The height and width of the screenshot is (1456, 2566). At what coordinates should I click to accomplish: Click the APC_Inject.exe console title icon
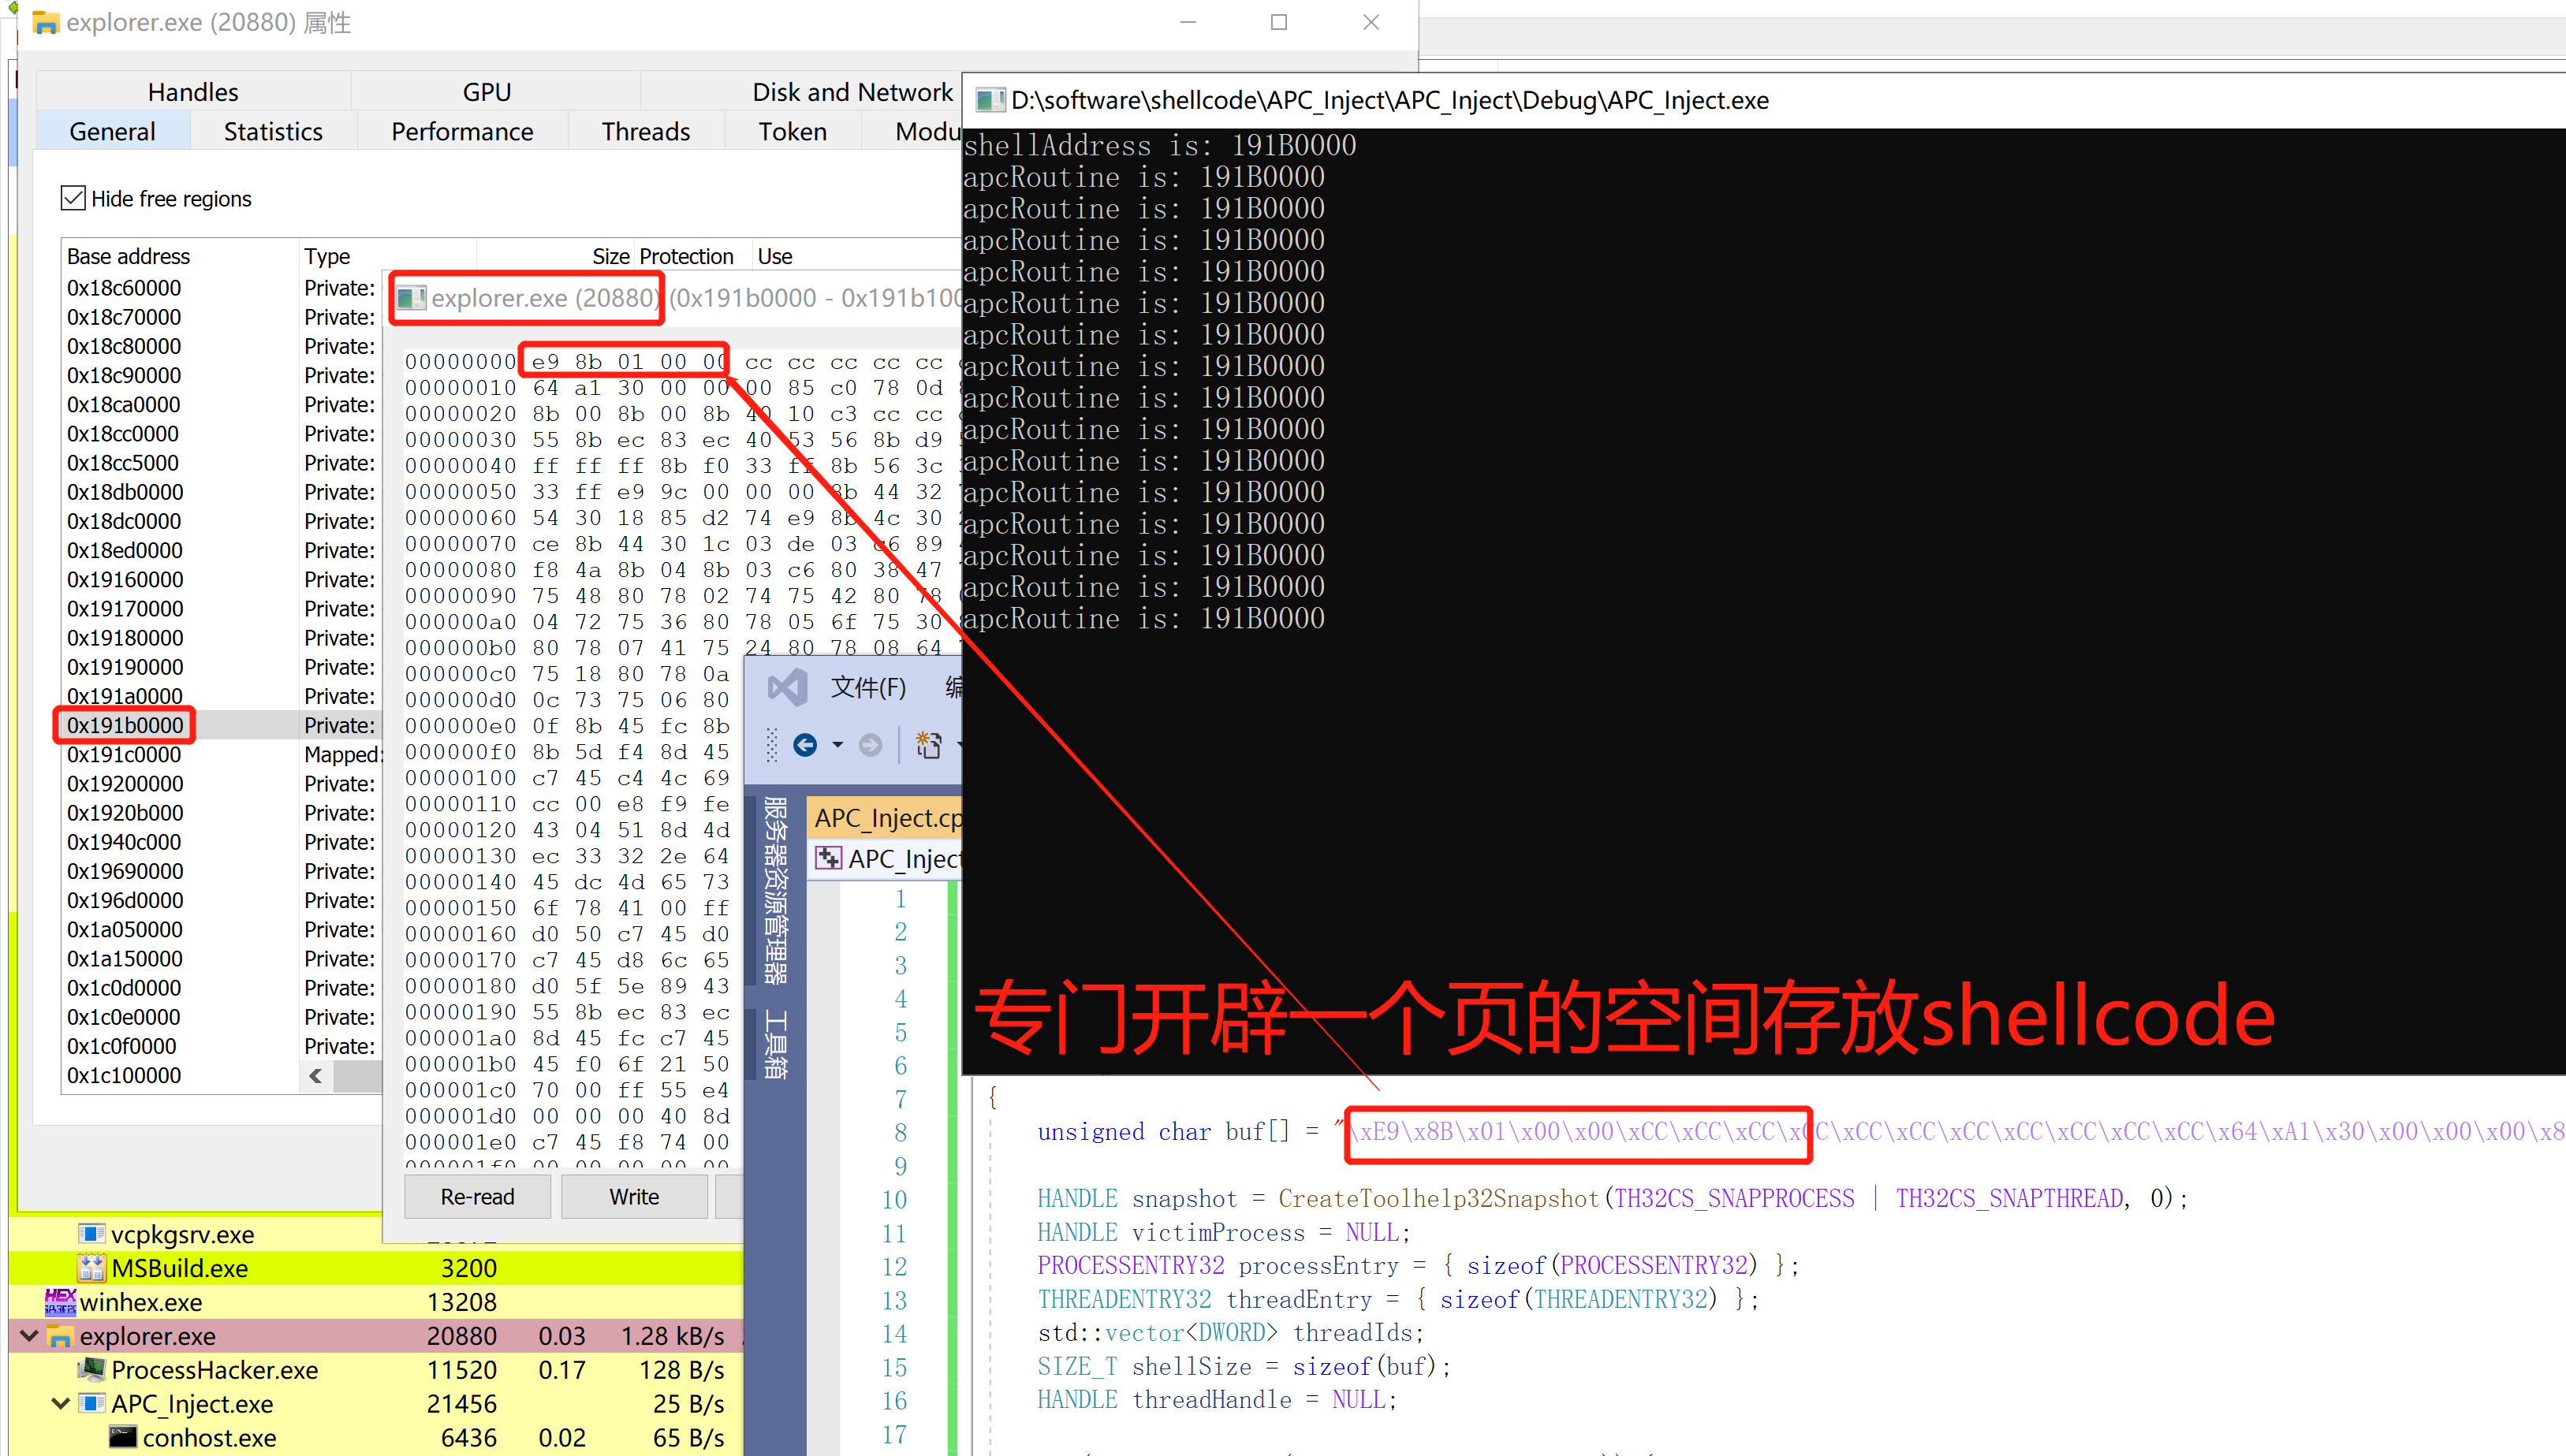click(990, 100)
